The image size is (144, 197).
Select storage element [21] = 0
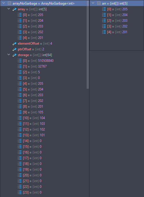pos(43,181)
